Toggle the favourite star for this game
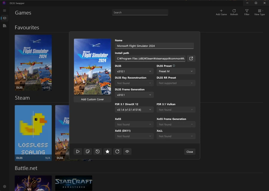This screenshot has height=191, width=269. tap(107, 151)
